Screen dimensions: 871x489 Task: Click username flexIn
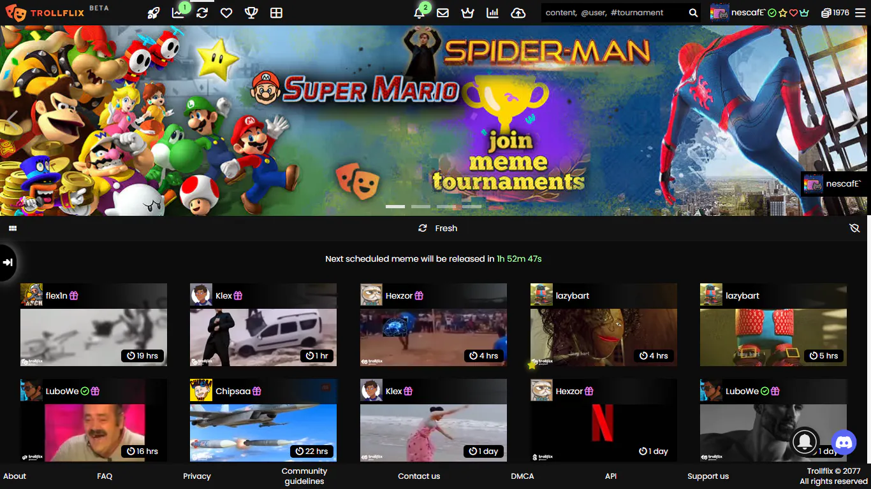(x=56, y=295)
